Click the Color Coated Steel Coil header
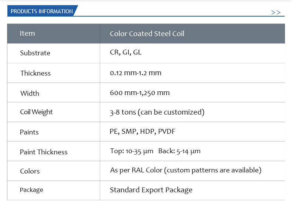Image resolution: width=292 pixels, height=207 pixels. coord(147,34)
